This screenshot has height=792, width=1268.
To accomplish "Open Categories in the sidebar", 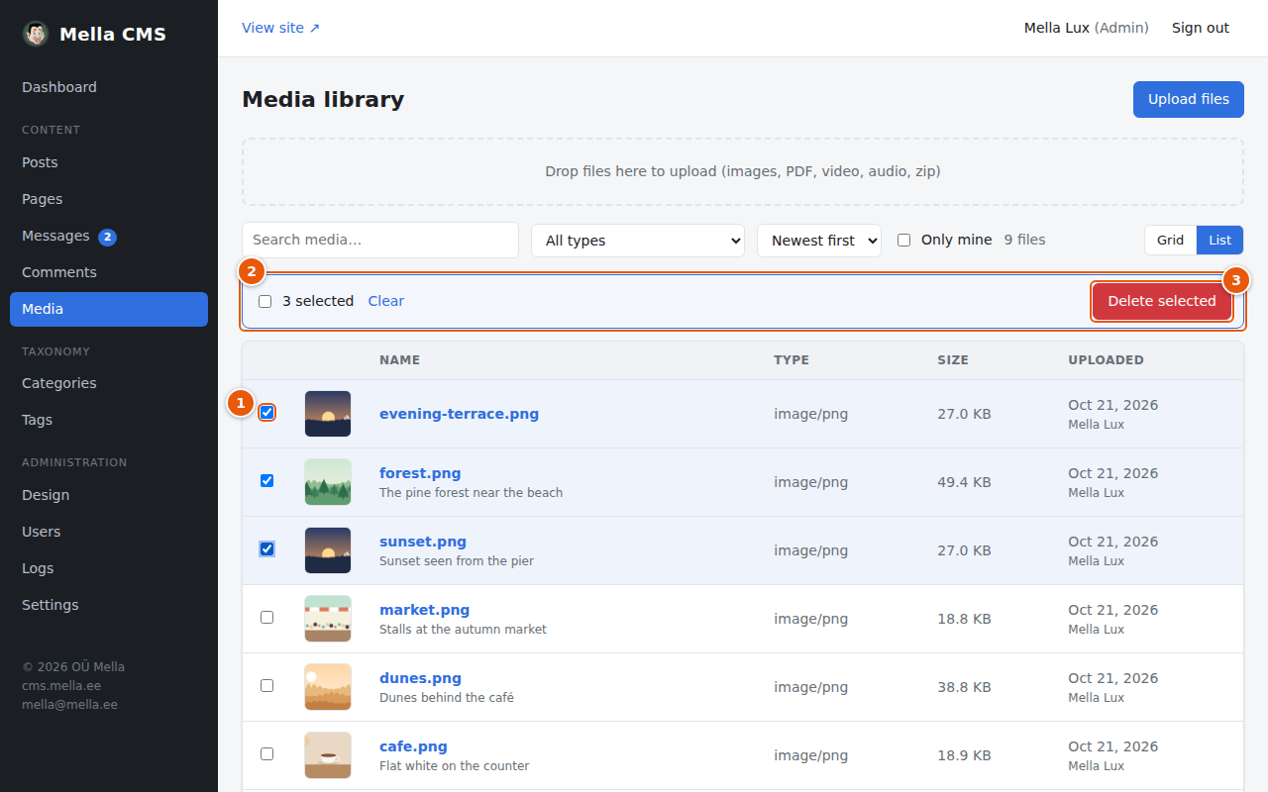I will pos(109,383).
